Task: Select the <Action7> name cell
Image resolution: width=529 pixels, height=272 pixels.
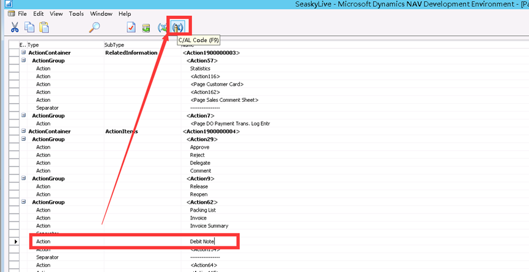Action: pyautogui.click(x=201, y=115)
